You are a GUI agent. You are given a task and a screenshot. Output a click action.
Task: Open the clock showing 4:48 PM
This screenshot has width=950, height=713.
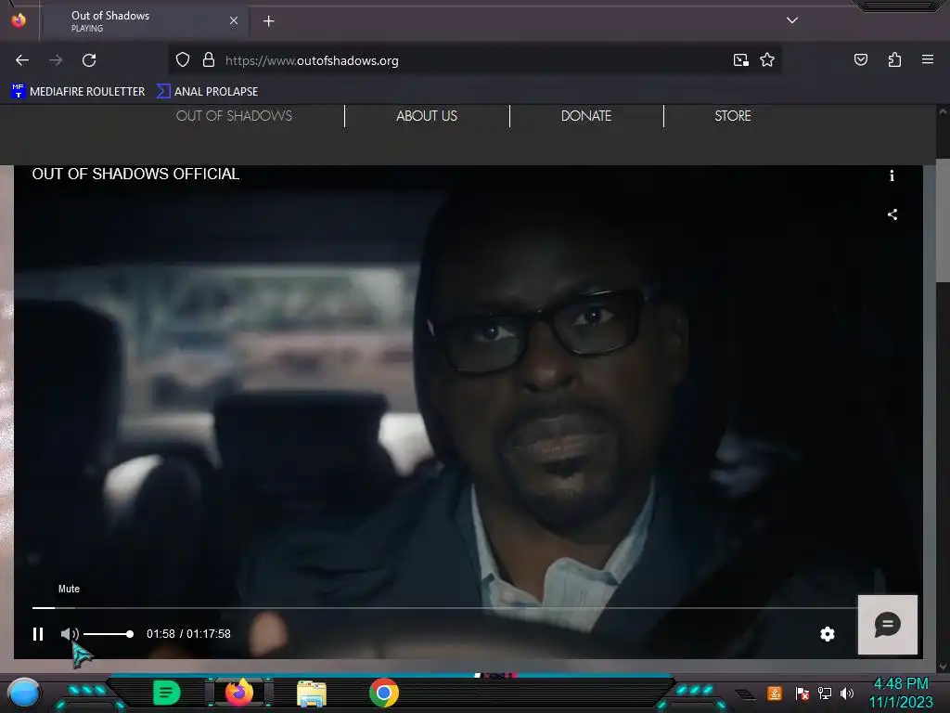point(901,693)
